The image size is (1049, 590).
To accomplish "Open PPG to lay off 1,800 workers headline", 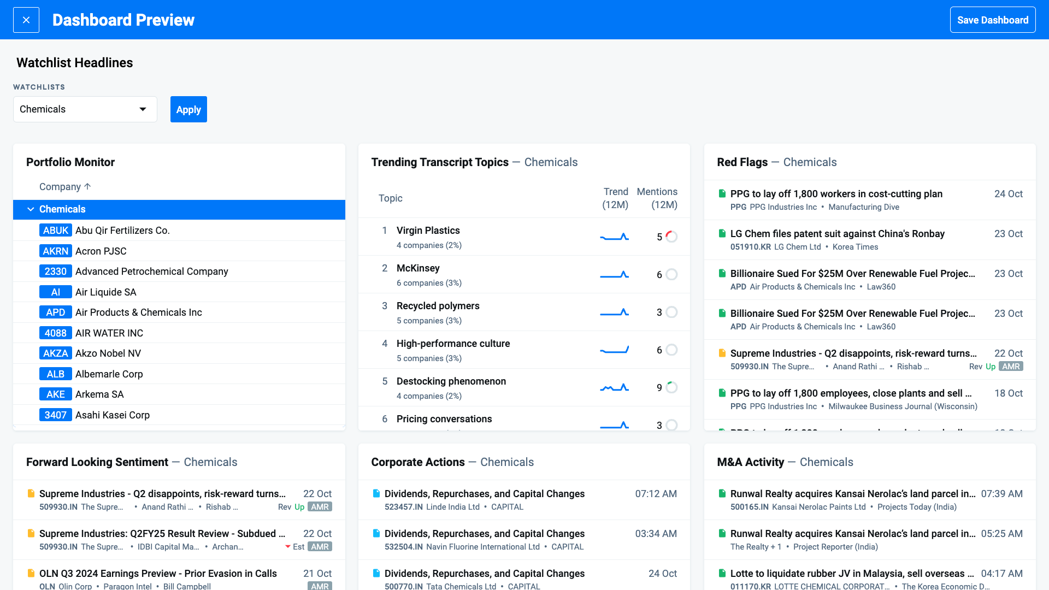I will pyautogui.click(x=836, y=194).
